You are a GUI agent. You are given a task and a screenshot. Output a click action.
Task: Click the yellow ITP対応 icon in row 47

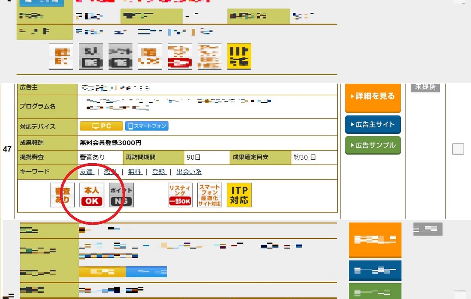coord(239,195)
